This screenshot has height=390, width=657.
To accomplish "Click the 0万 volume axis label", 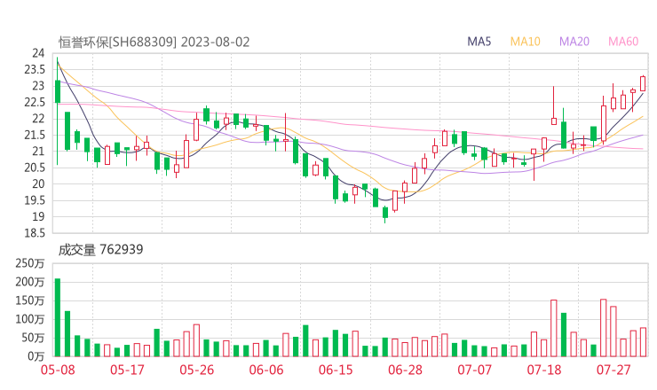I will click(x=36, y=356).
